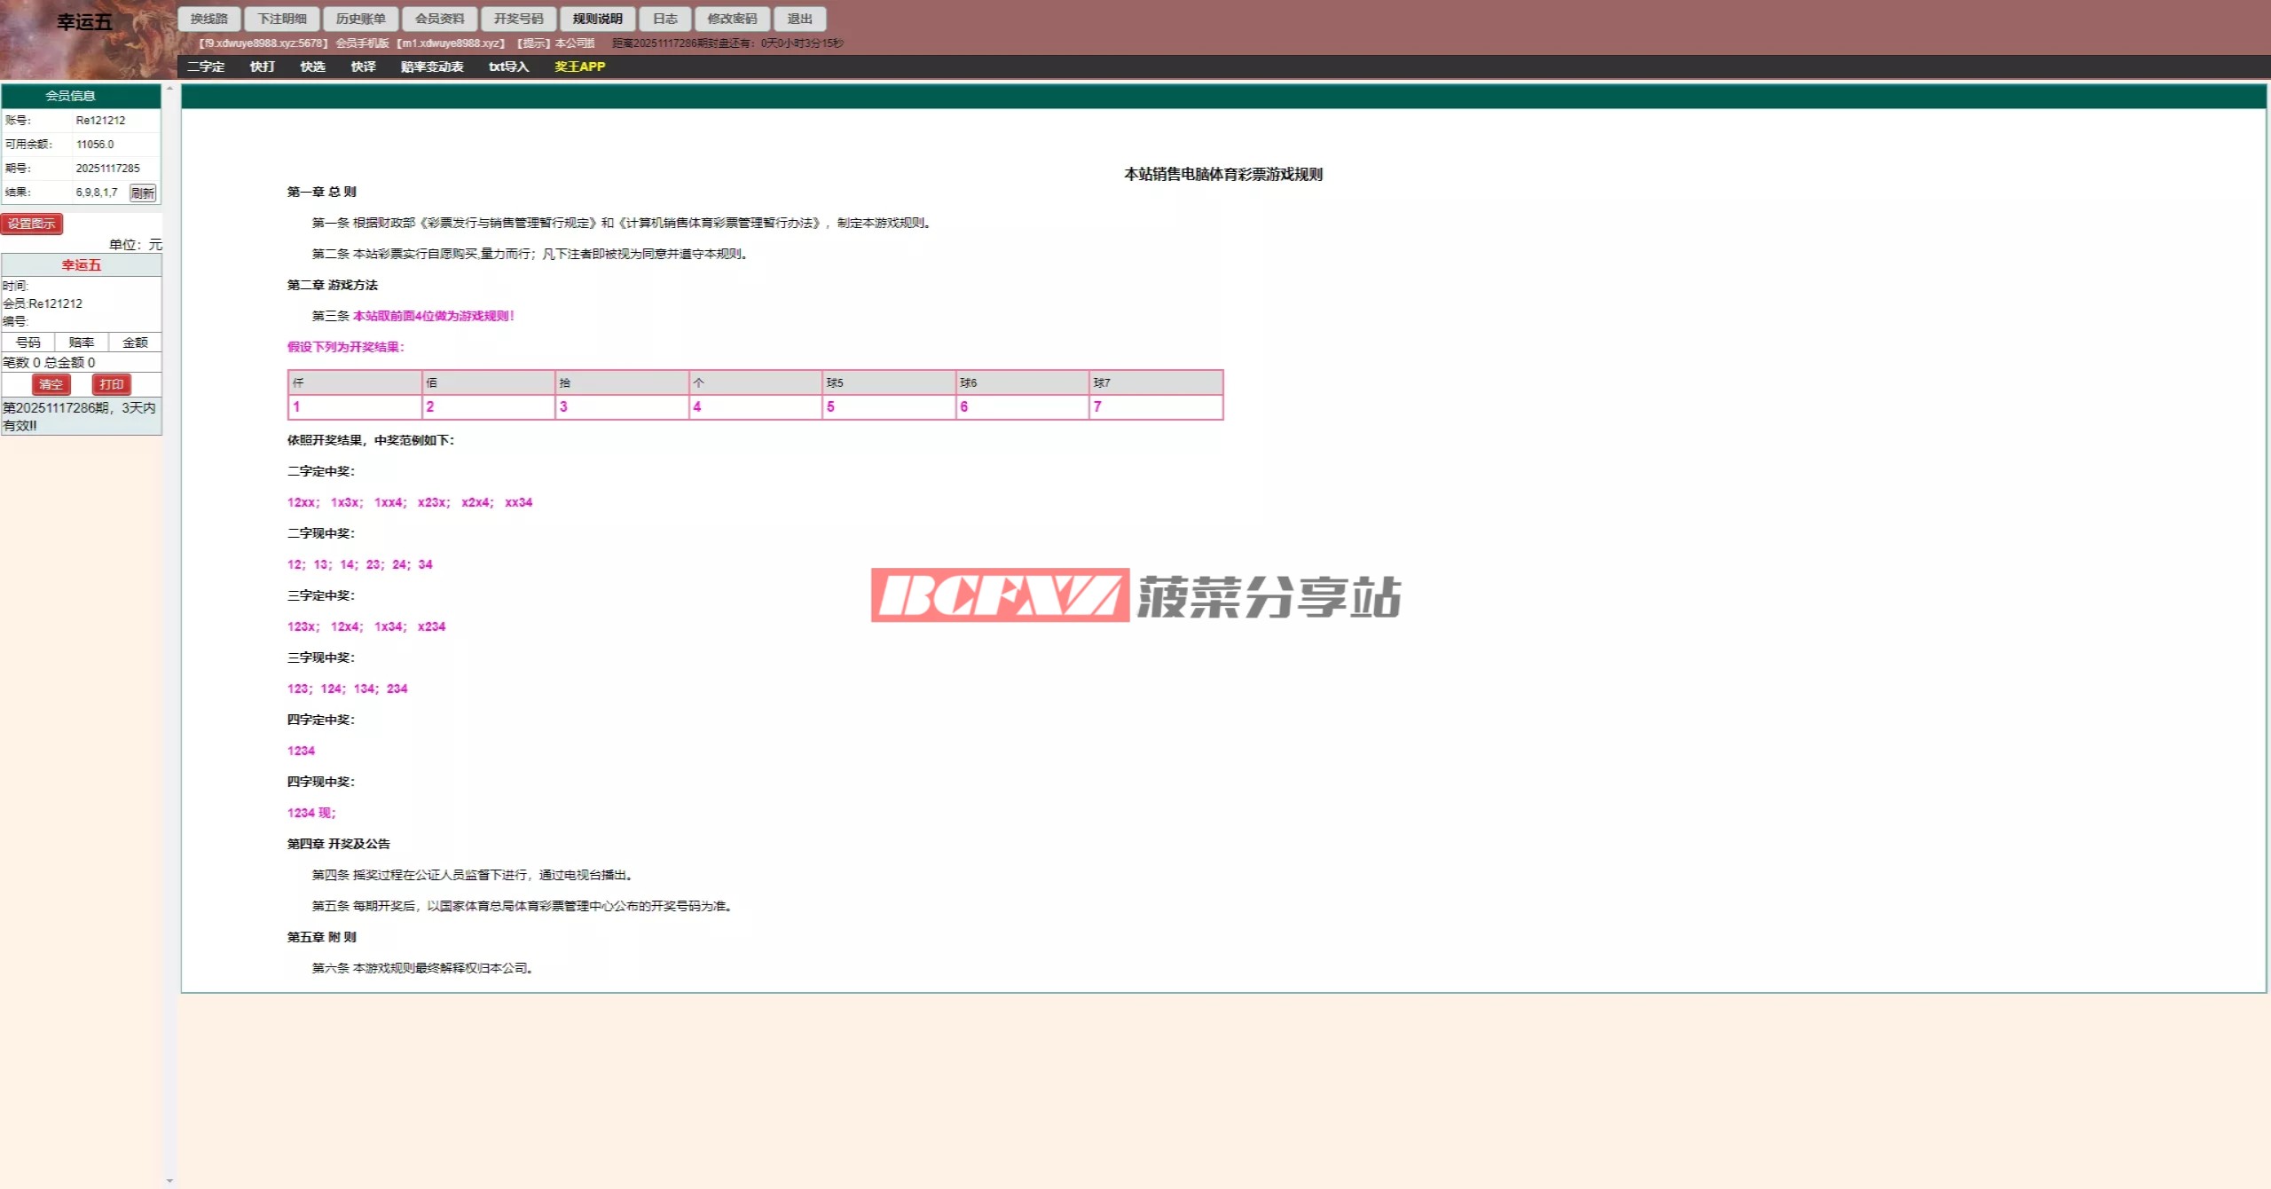
Task: Select 二字定 in the black menu bar
Action: pyautogui.click(x=206, y=67)
